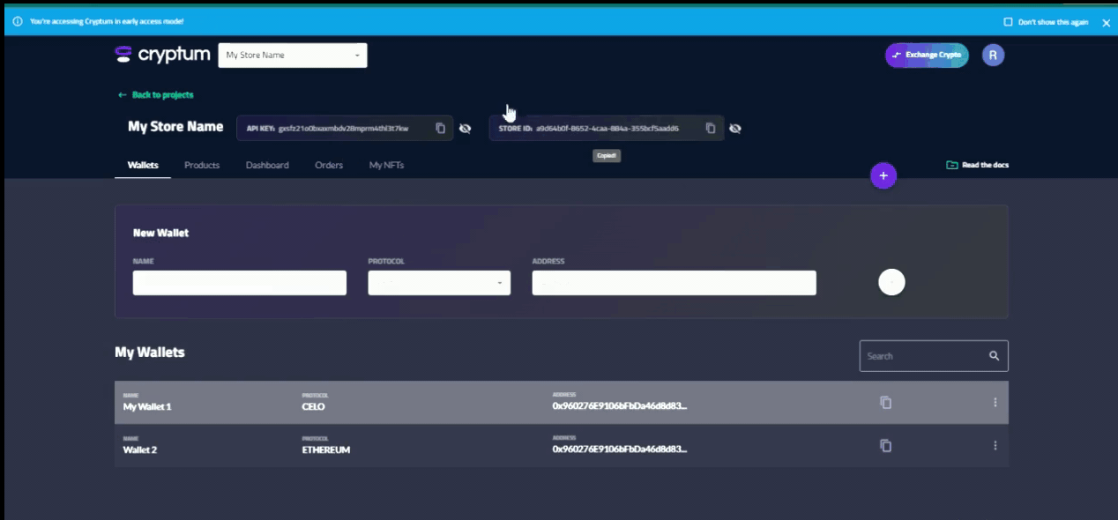Click the round submit wallet button
1118x520 pixels.
pyautogui.click(x=891, y=282)
